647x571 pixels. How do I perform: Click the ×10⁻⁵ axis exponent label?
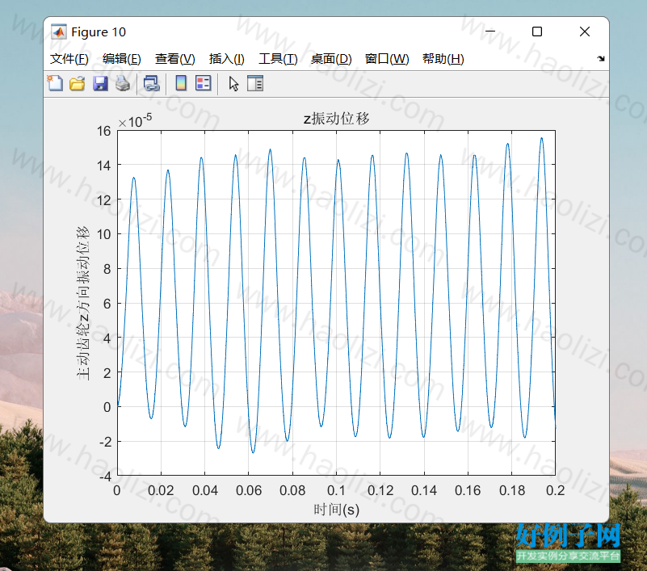click(135, 121)
